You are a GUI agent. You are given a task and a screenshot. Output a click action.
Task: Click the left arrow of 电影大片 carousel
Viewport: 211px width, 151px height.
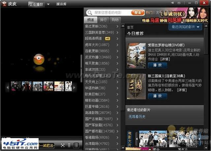[x=137, y=139]
